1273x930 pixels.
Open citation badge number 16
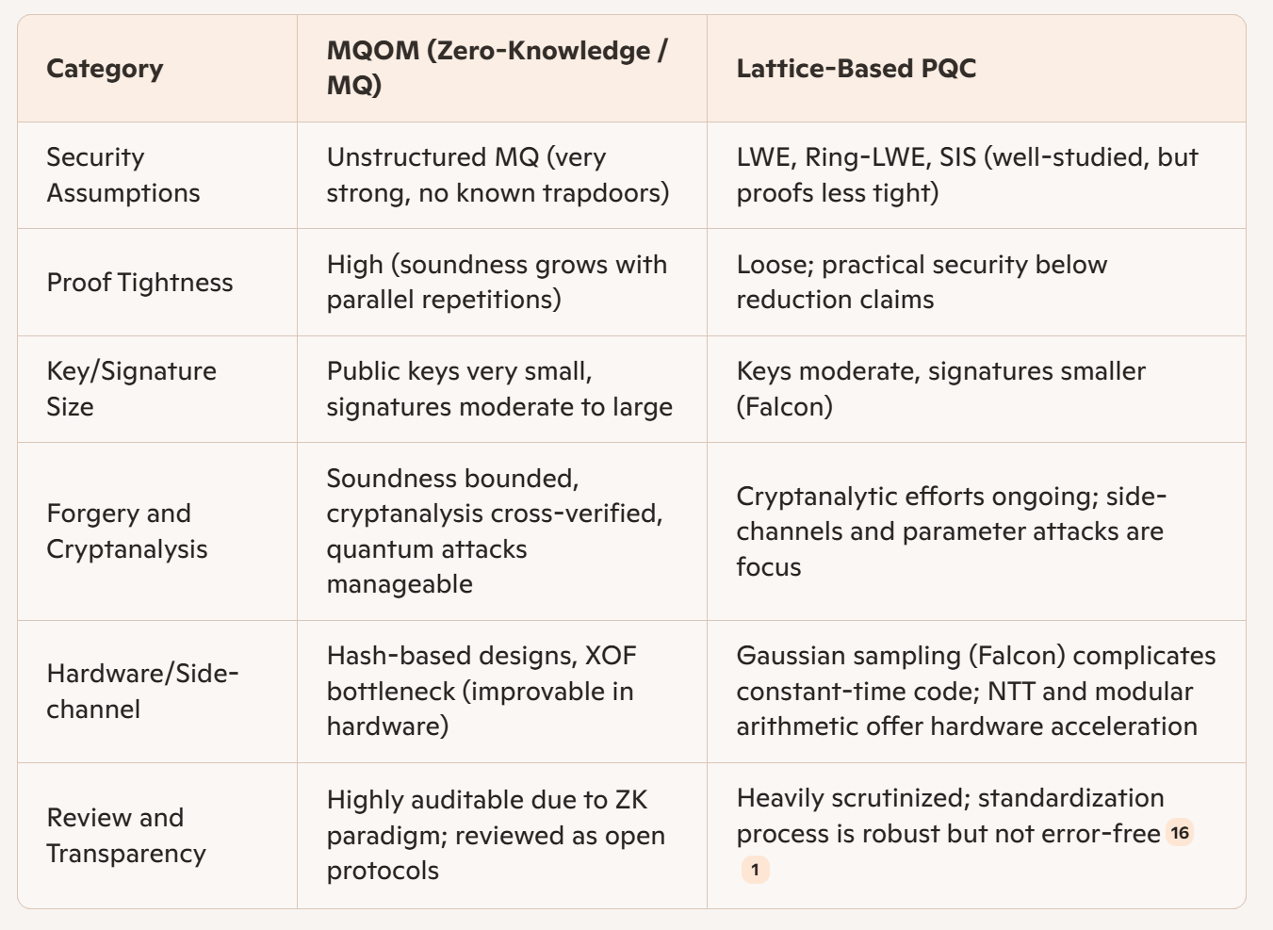click(x=1180, y=834)
